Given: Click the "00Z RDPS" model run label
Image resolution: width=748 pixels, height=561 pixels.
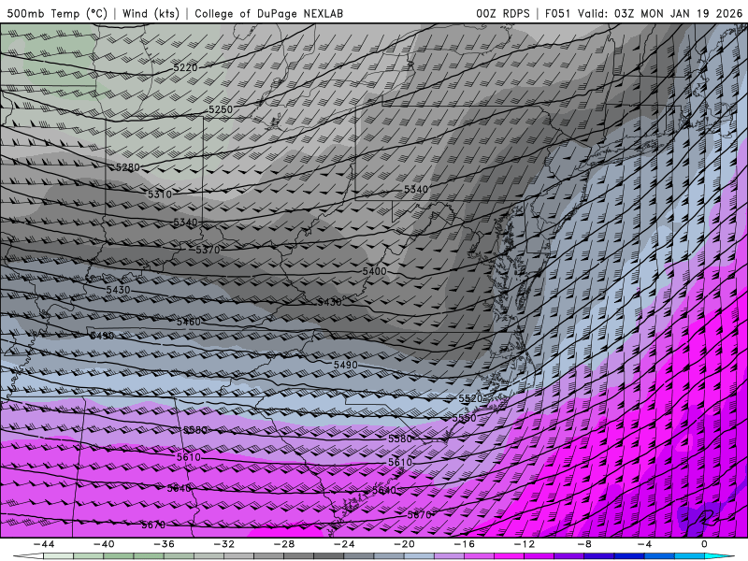Looking at the screenshot, I should point(503,13).
